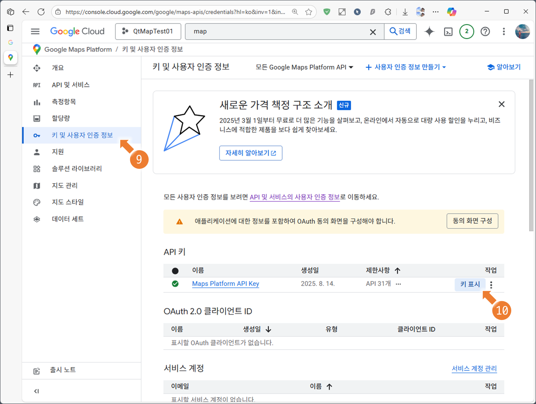Viewport: 536px width, 404px height.
Task: Open 출시 노트 release notes
Action: pos(82,370)
